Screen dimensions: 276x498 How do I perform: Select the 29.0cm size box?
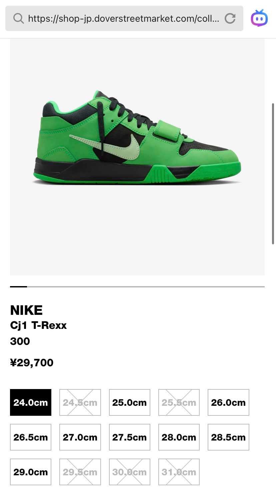(31, 472)
